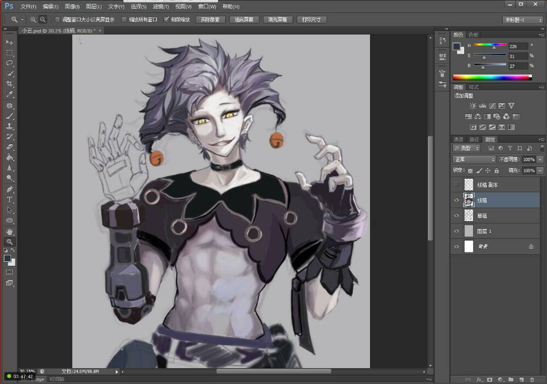Select the Eraser tool
547x384 pixels.
point(9,147)
